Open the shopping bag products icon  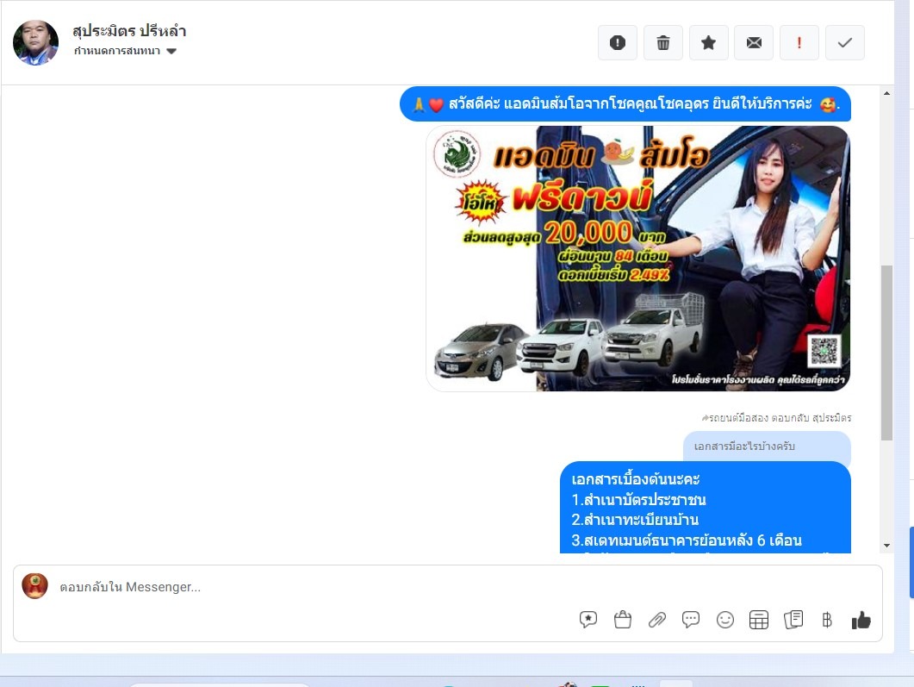623,620
